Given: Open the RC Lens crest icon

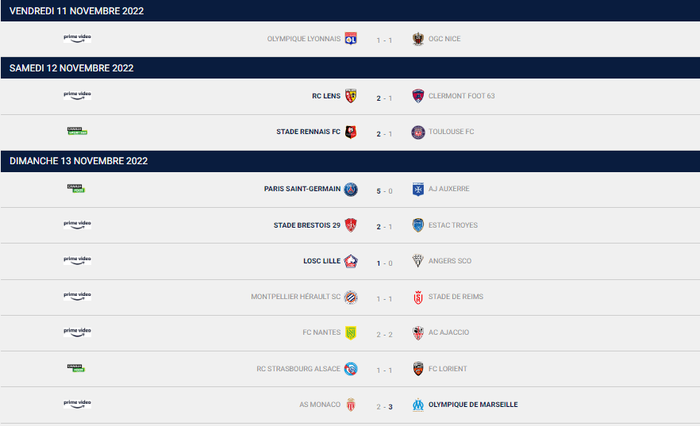Looking at the screenshot, I should 351,96.
